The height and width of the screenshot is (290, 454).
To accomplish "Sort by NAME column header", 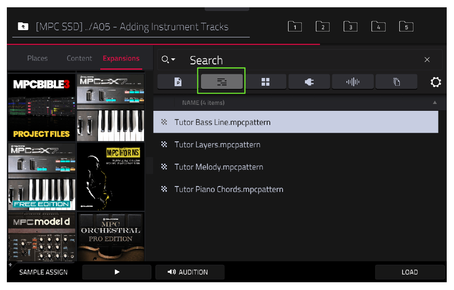I will 203,103.
